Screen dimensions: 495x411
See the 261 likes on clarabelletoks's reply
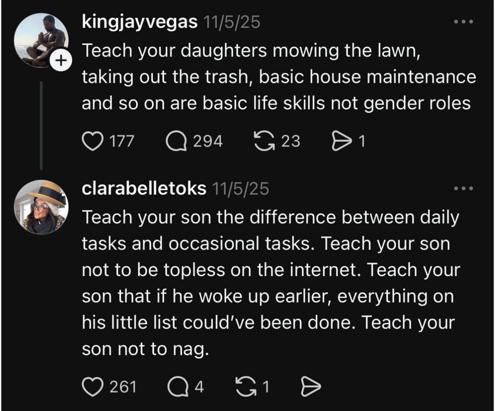pyautogui.click(x=122, y=387)
